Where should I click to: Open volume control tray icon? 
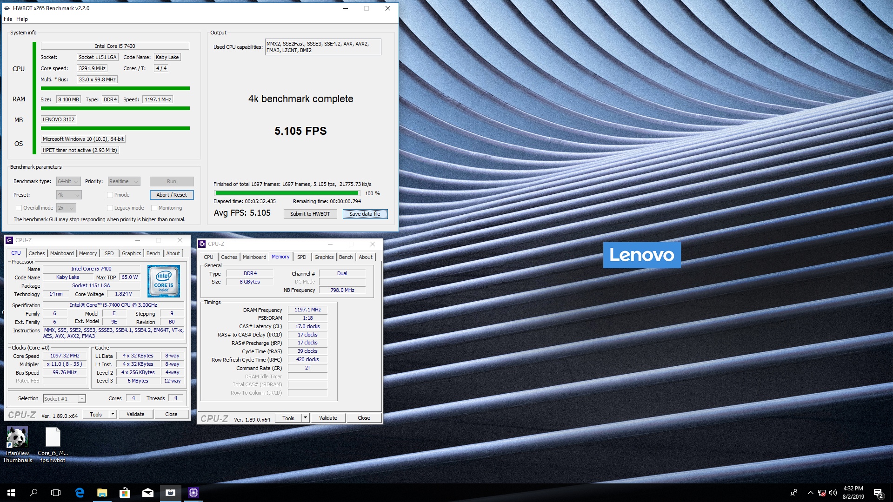833,493
